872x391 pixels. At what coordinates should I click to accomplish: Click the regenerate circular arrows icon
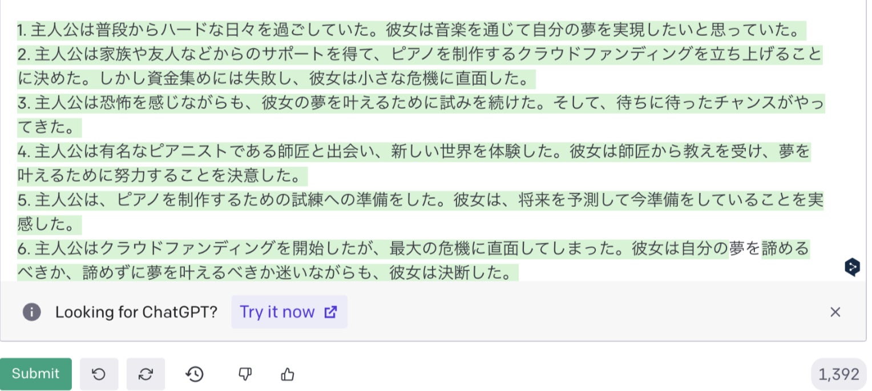146,374
